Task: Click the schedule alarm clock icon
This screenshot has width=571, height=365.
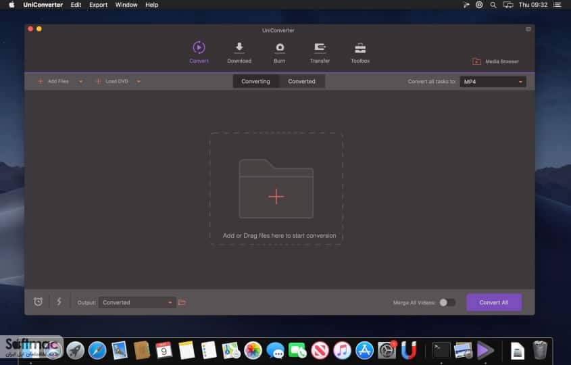Action: [x=39, y=301]
